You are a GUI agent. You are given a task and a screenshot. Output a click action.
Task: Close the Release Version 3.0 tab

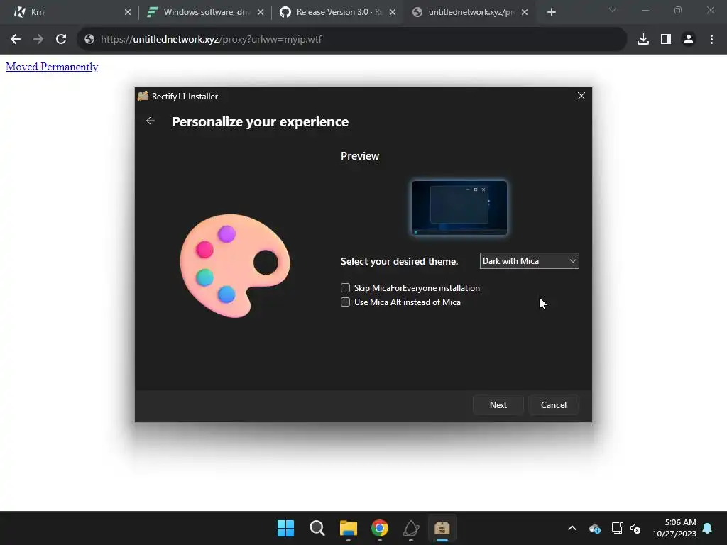click(x=392, y=12)
